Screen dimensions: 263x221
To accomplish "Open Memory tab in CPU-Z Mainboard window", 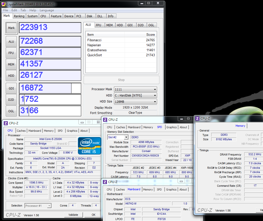I will click(x=148, y=189).
